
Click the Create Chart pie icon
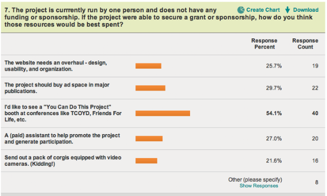click(x=241, y=10)
